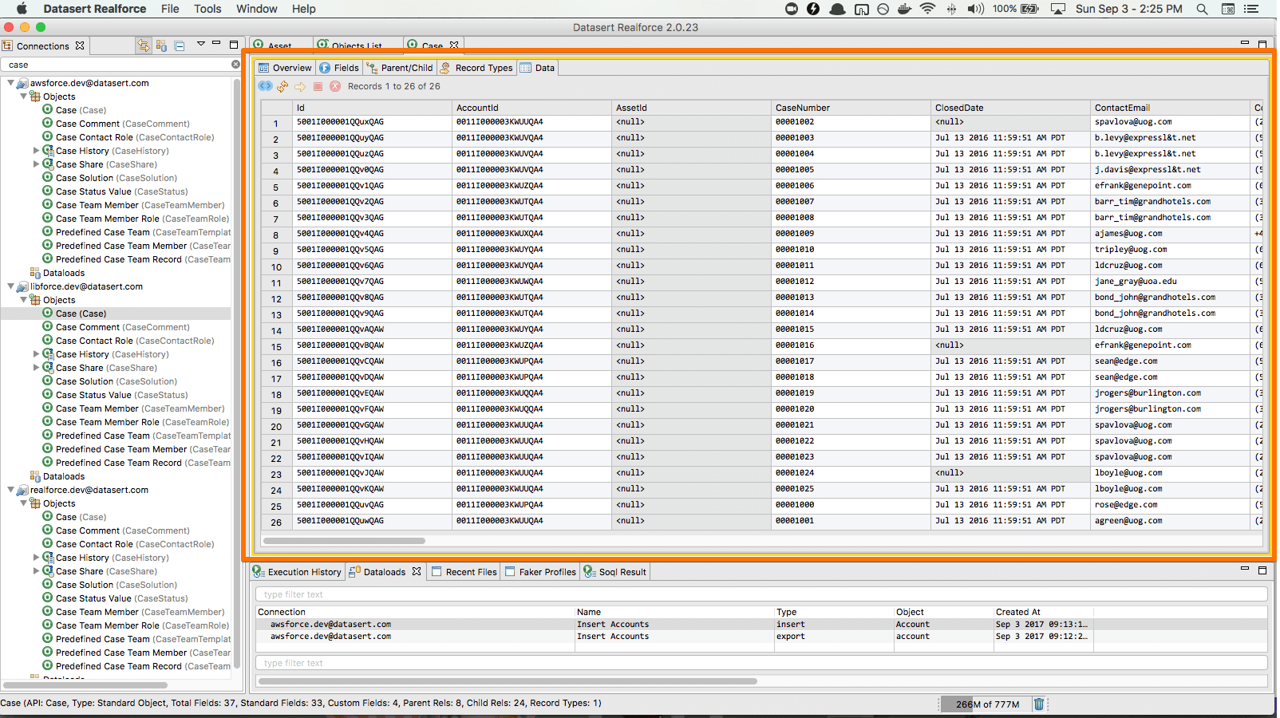
Task: Expand Case History under libforce
Action: [x=36, y=354]
